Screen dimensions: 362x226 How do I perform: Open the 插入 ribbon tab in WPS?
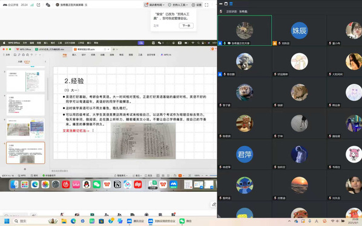point(74,55)
